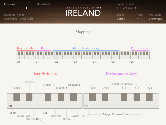166x125 pixels.
Task: Click the Performance range label
Action: [140, 48]
